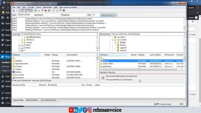Select the Downloads local folder

coord(19,78)
